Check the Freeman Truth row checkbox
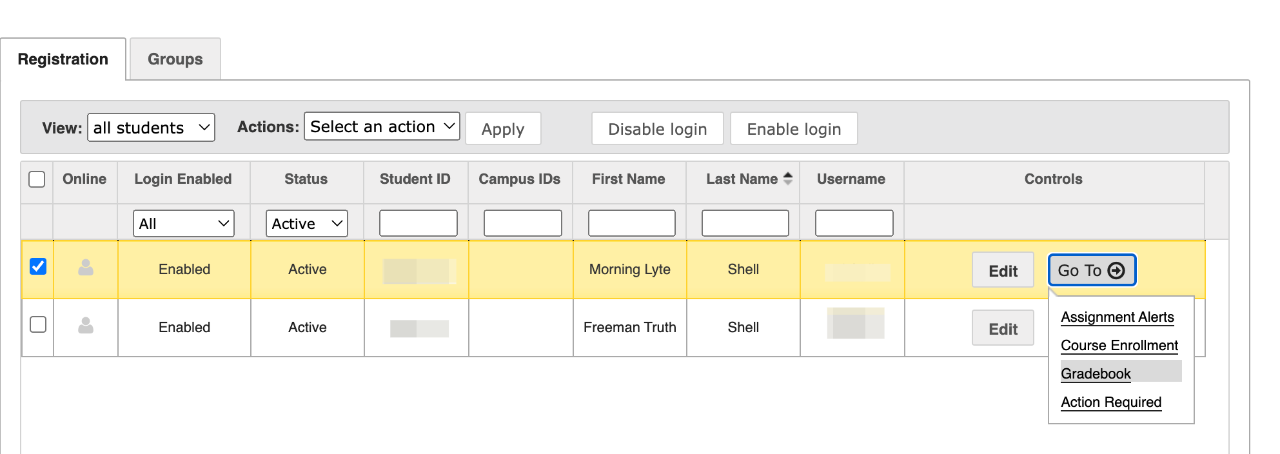Viewport: 1280px width, 454px height. [x=38, y=324]
